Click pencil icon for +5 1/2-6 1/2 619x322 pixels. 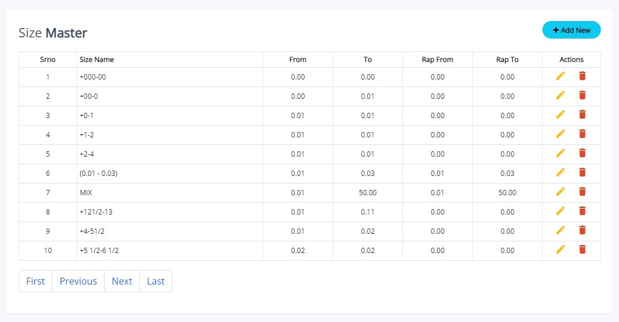[561, 250]
